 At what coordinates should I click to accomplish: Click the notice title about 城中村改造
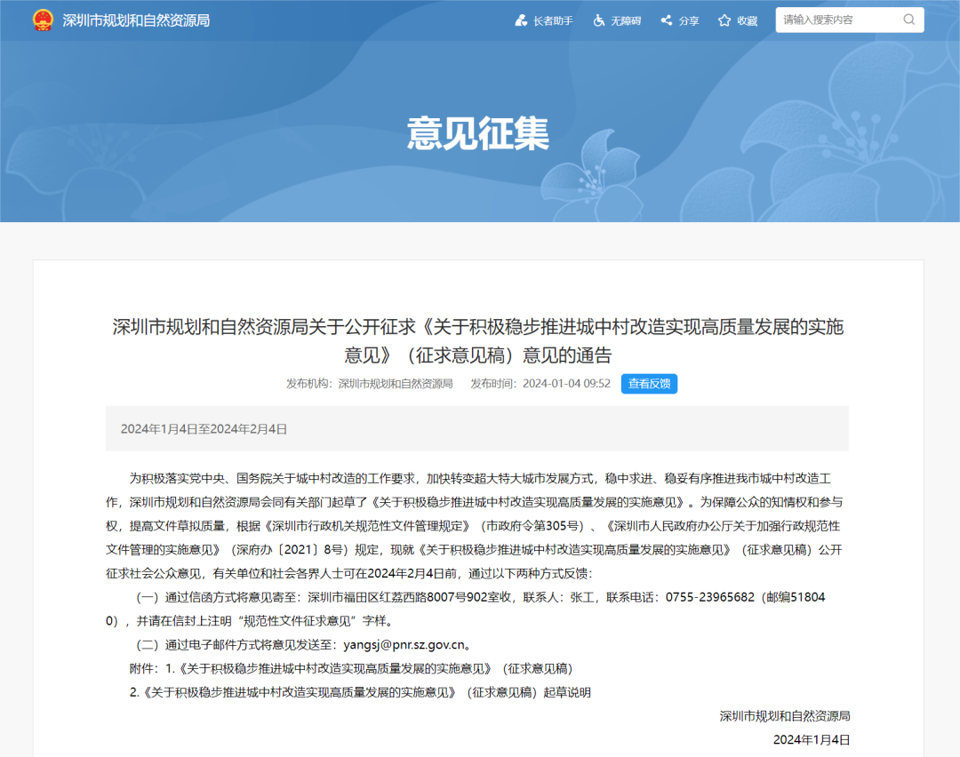(x=478, y=341)
